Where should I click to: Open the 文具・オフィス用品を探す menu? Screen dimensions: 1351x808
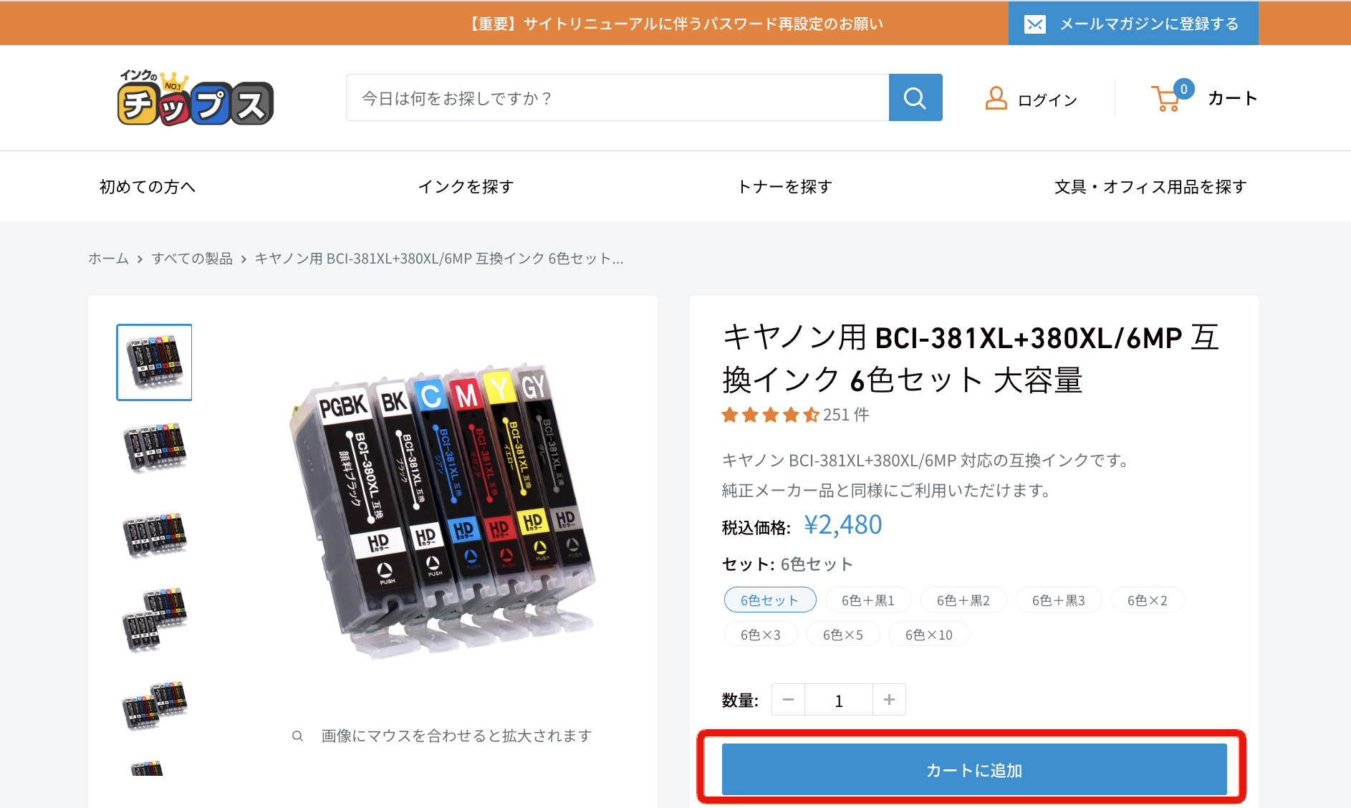tap(1150, 186)
